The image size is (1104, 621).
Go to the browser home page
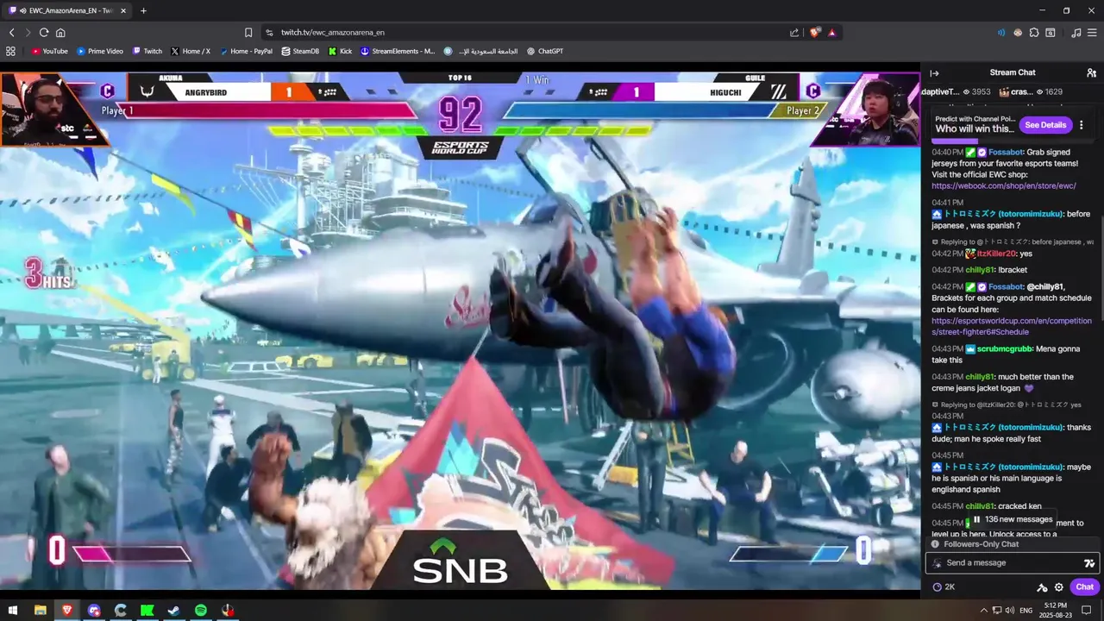(60, 33)
